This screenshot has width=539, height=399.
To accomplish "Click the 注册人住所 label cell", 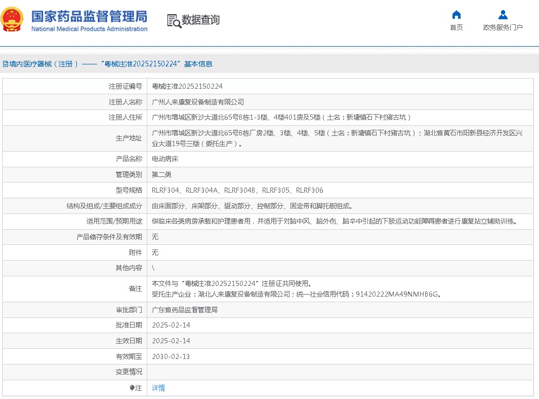I will click(x=74, y=118).
